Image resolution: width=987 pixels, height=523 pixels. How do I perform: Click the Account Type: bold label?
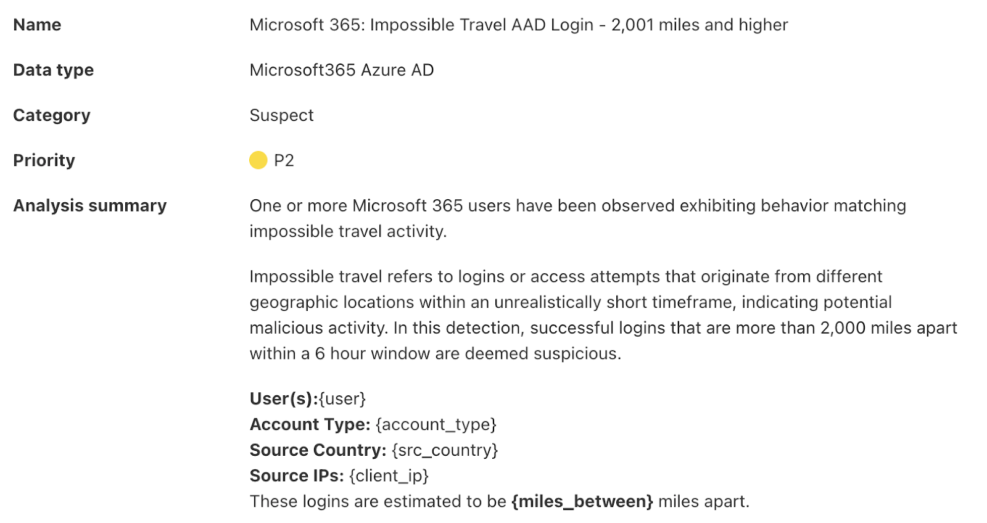[310, 424]
